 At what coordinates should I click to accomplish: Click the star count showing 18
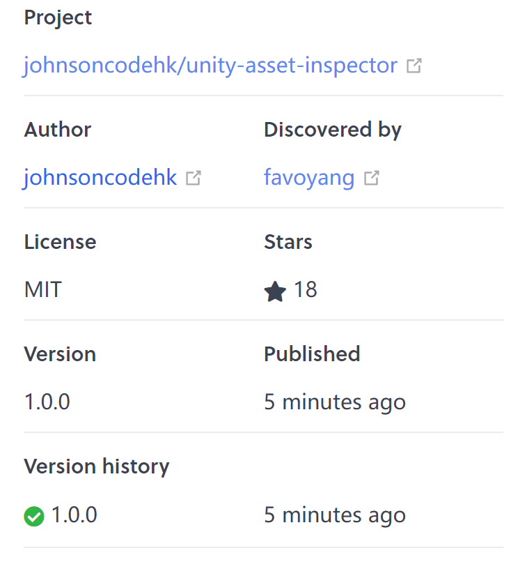(x=306, y=290)
